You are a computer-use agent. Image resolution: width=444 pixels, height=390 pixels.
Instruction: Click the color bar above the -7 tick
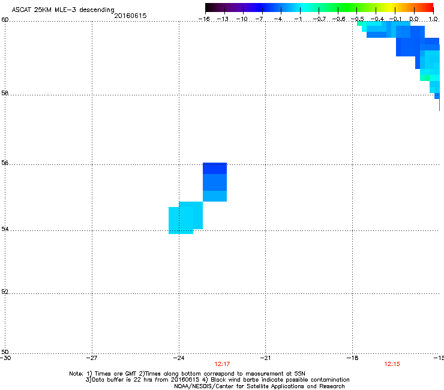tap(262, 7)
